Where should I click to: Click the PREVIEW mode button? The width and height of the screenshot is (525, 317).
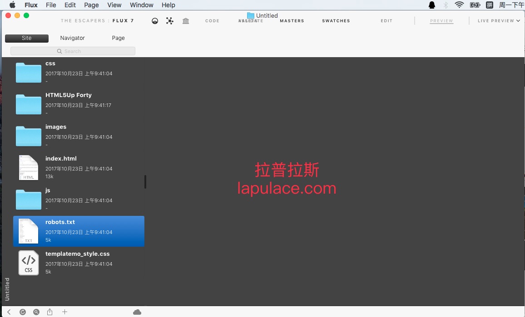[441, 21]
